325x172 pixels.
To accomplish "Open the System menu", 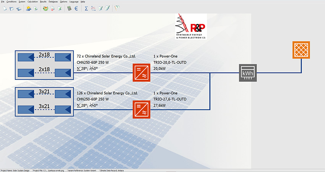I will [22, 2].
